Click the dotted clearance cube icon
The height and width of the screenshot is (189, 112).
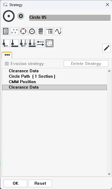pos(50,43)
